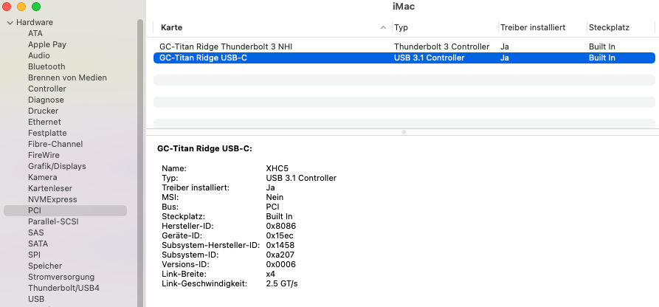Click the Karte column sort arrow
The height and width of the screenshot is (307, 659).
pos(383,27)
